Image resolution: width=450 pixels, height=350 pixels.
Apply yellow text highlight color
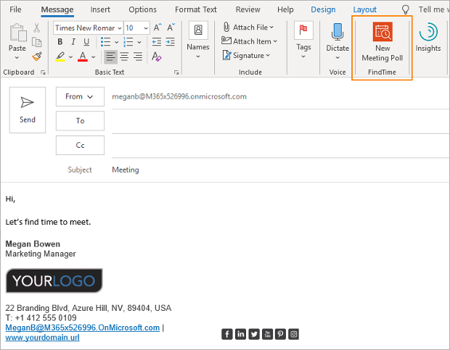click(60, 57)
